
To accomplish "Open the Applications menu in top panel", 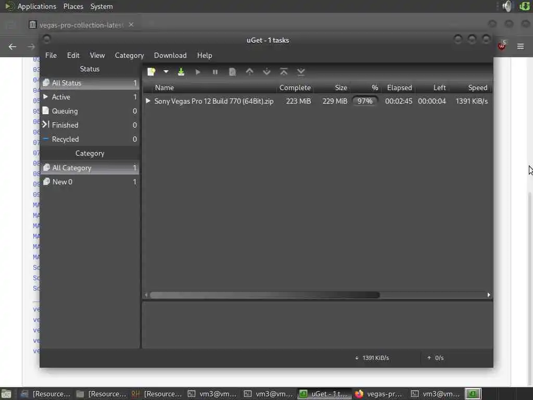I will coord(37,6).
